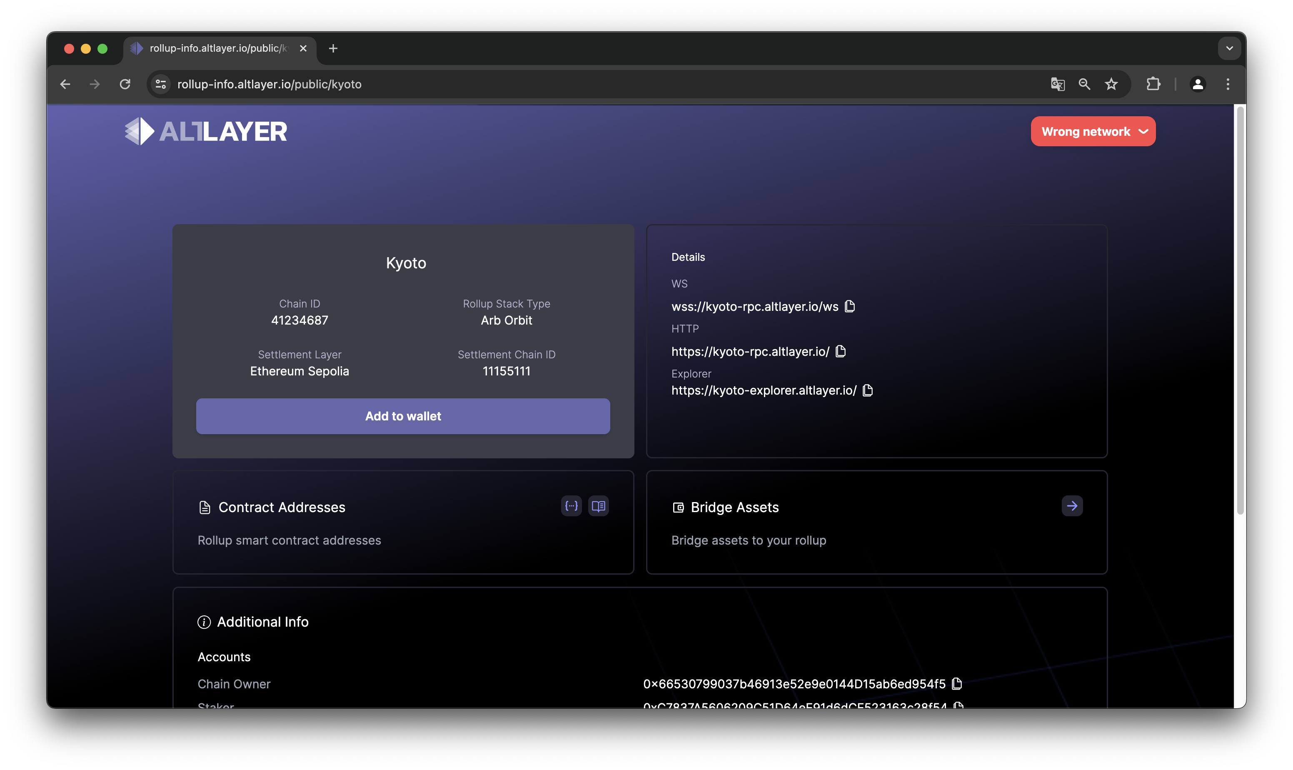The height and width of the screenshot is (770, 1293).
Task: Open the browser zoom control
Action: click(1084, 84)
